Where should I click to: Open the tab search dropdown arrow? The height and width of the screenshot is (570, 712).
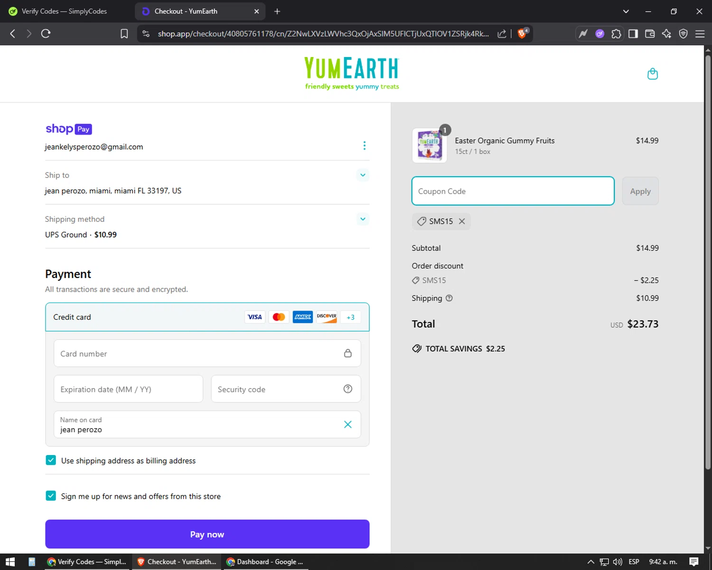(x=626, y=11)
